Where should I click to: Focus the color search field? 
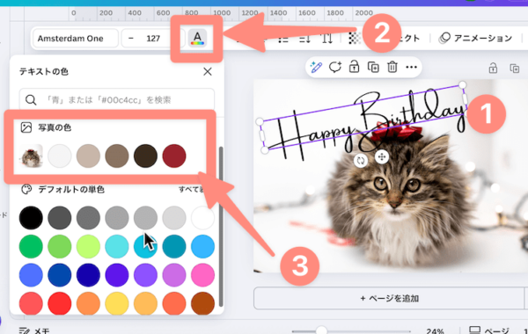117,99
